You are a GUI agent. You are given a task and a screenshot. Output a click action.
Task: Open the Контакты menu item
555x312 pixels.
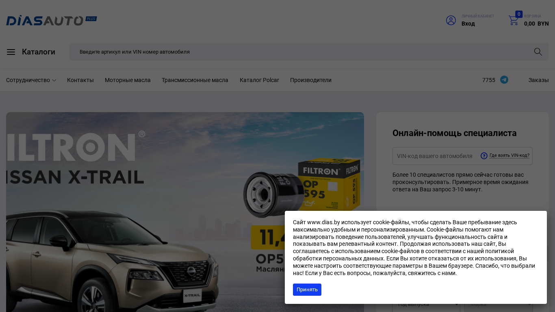click(x=80, y=80)
